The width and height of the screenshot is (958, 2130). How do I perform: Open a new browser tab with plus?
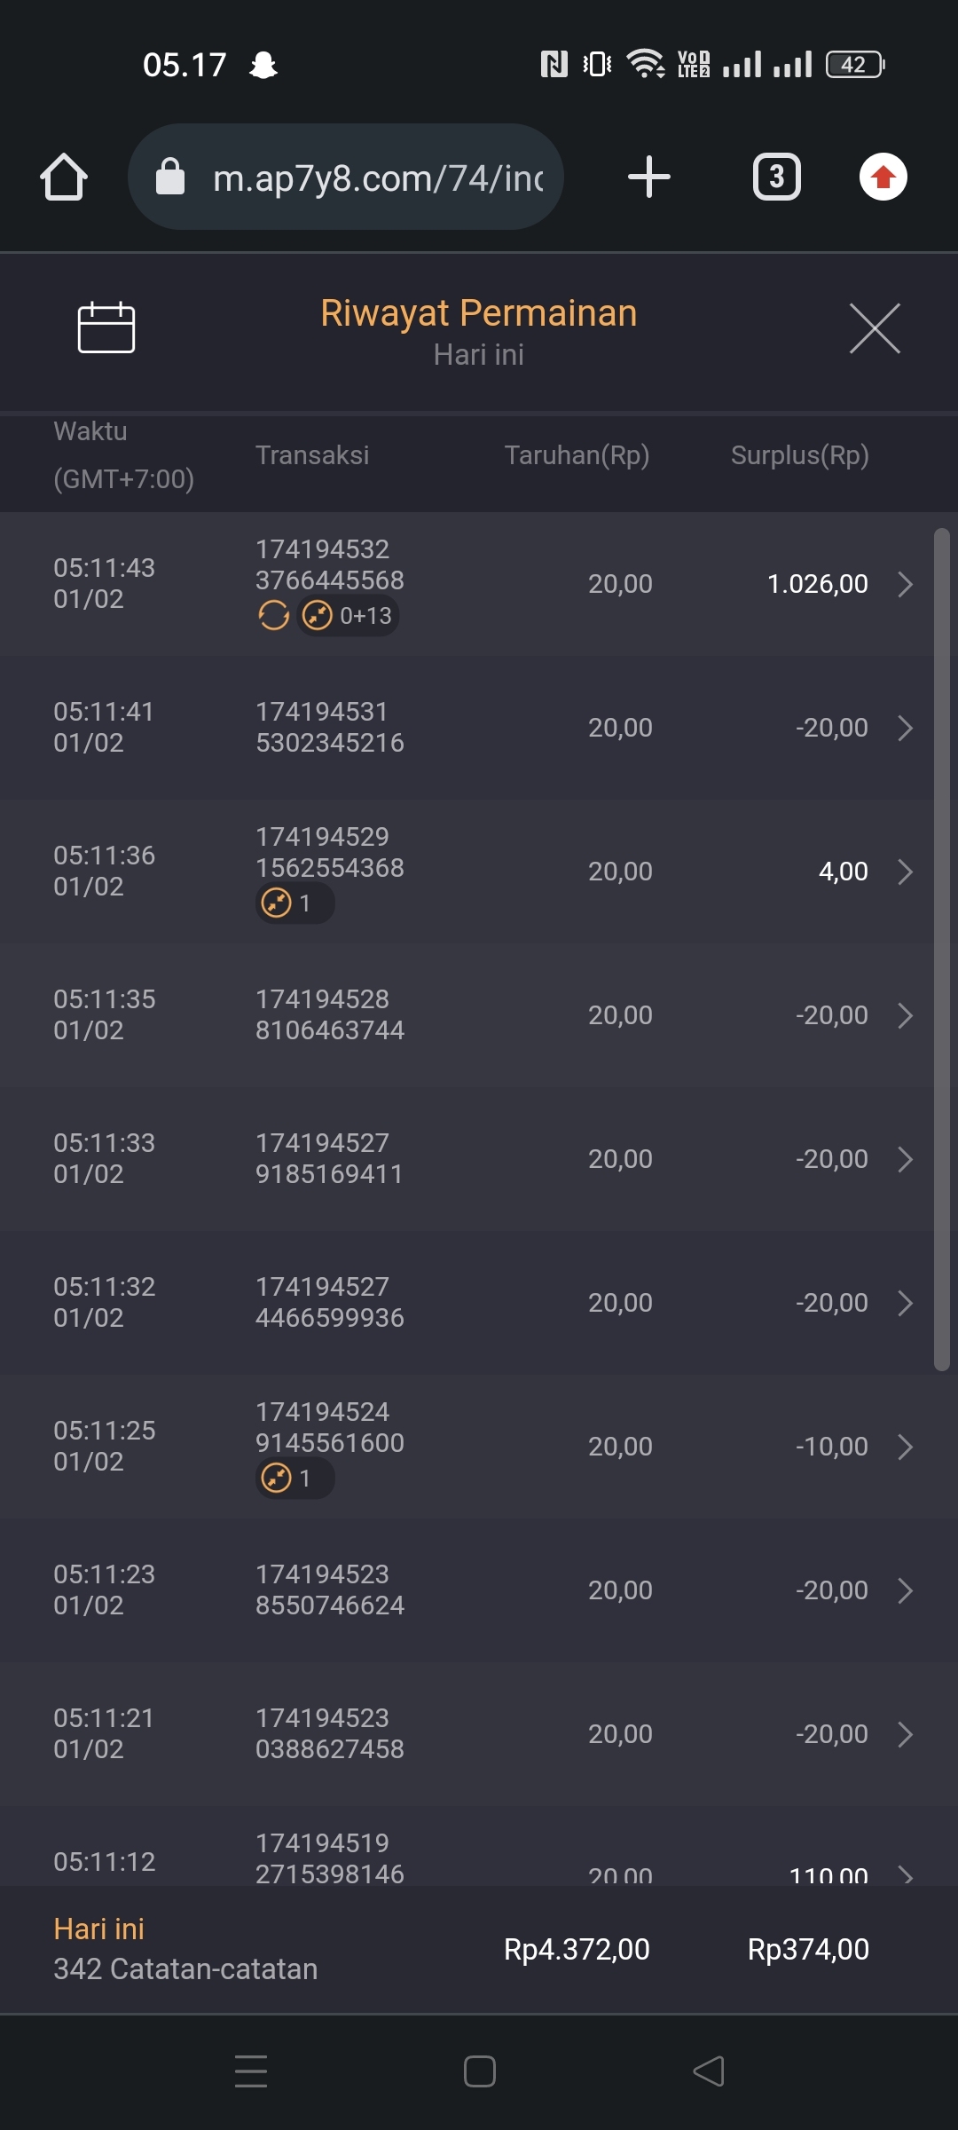[648, 177]
